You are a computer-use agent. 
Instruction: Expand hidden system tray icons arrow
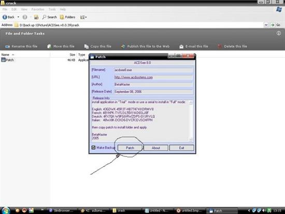[249, 210]
